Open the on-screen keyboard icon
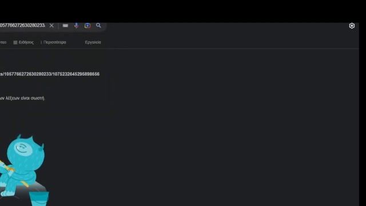Viewport: 366px width, 206px height. 65,25
